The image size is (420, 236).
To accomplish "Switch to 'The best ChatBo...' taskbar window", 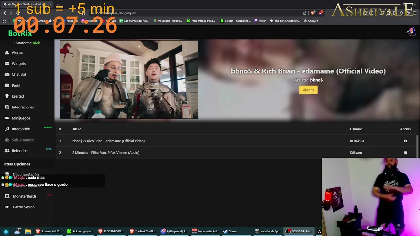I will 142,231.
